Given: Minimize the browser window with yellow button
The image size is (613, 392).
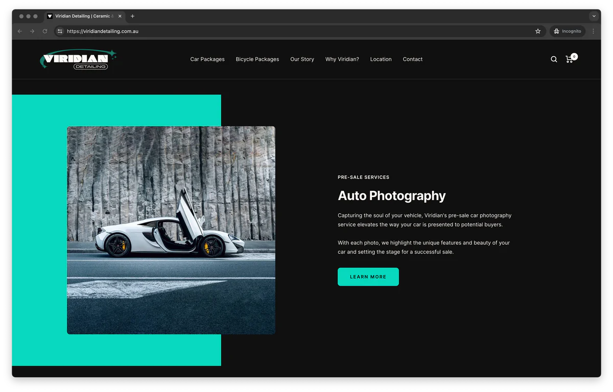Looking at the screenshot, I should tap(29, 16).
